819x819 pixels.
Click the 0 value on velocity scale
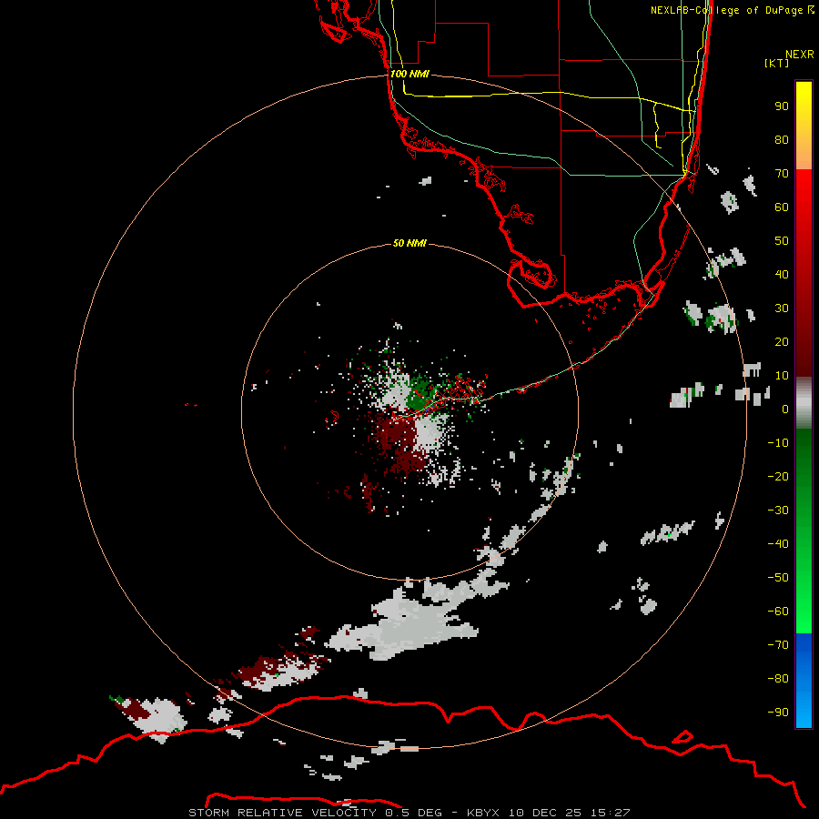[785, 409]
